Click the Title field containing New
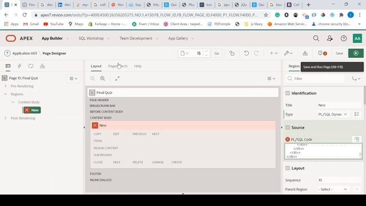The height and width of the screenshot is (206, 366). coord(339,105)
